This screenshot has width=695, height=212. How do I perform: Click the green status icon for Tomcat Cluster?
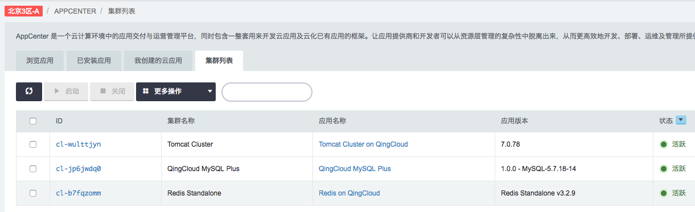(x=664, y=144)
